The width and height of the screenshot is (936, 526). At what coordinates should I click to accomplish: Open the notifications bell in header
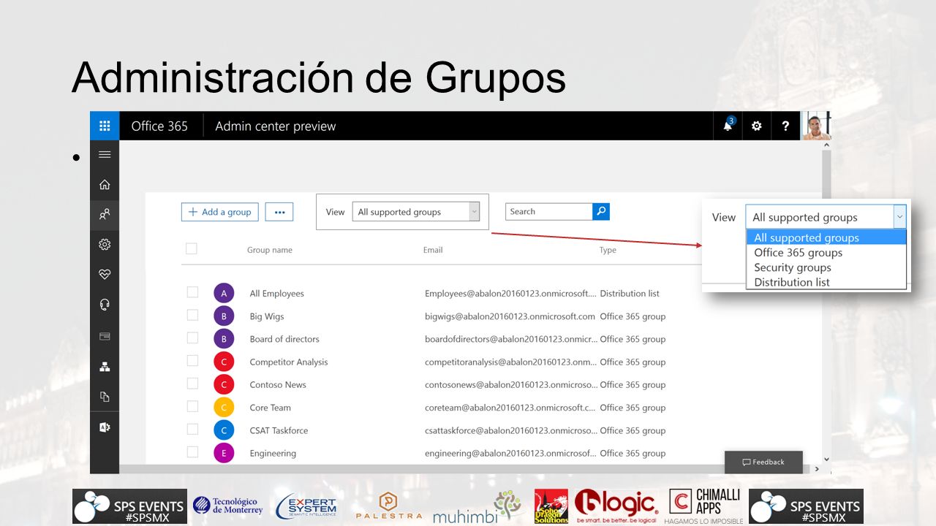(728, 126)
